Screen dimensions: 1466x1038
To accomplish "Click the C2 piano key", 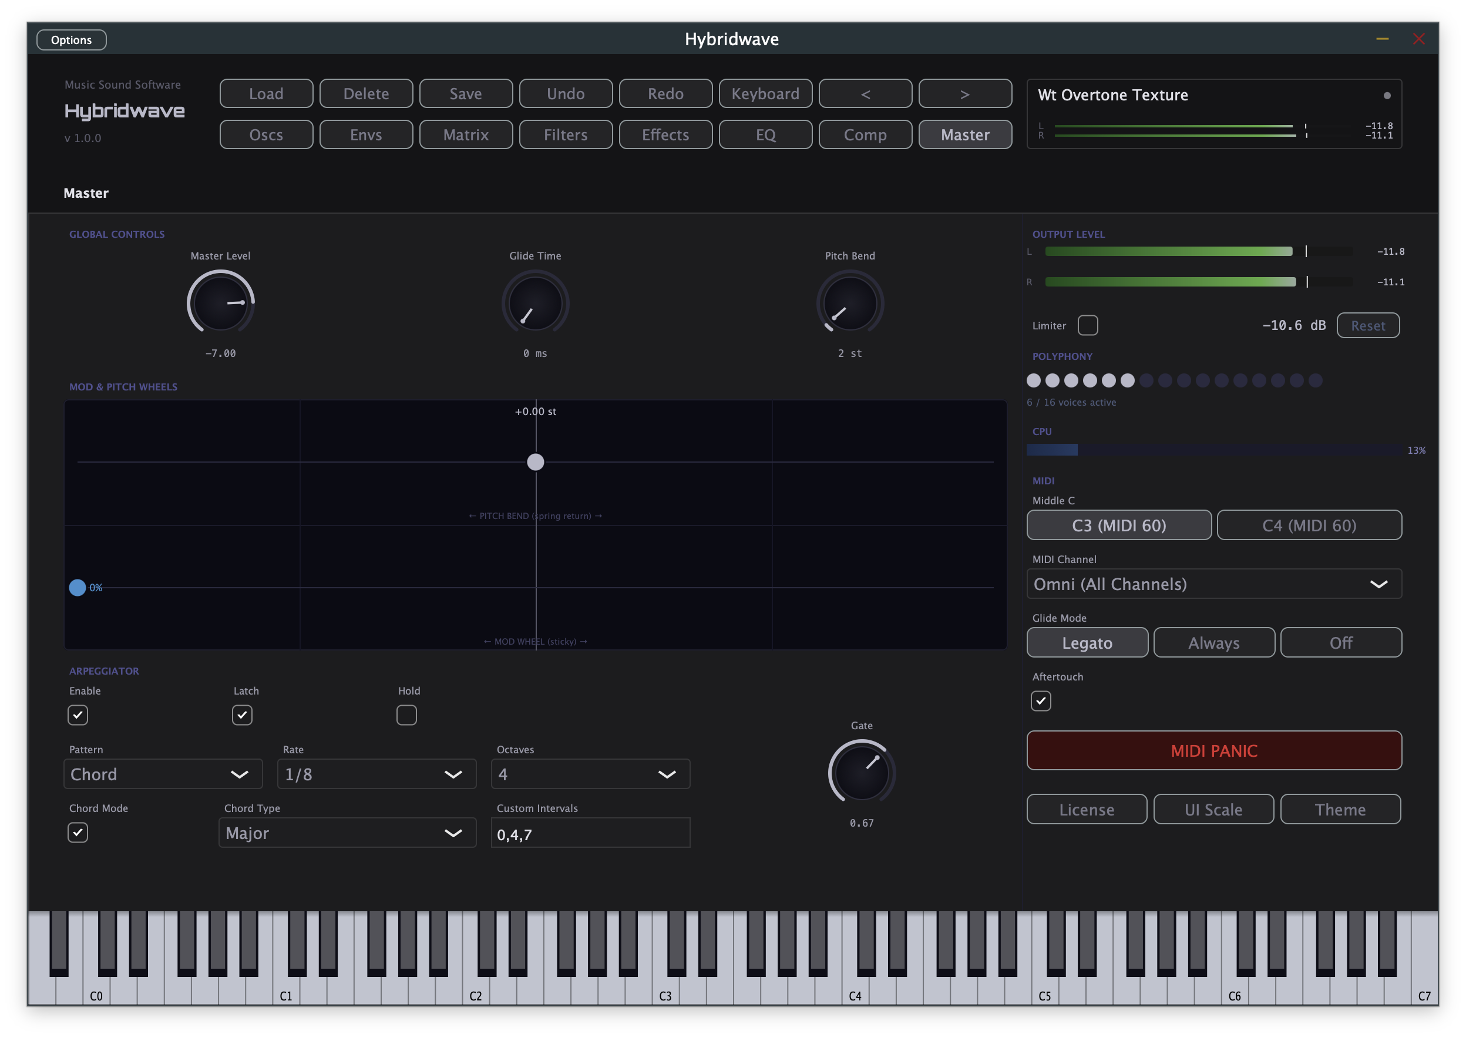I will (476, 990).
